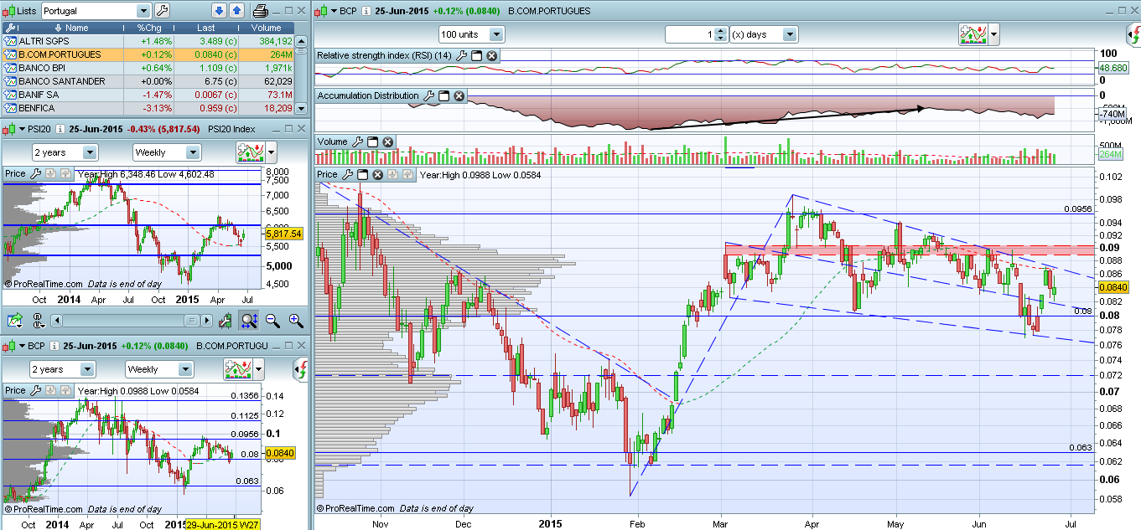This screenshot has width=1141, height=530.
Task: Open PSI20 Price settings wrench
Action: pos(35,174)
